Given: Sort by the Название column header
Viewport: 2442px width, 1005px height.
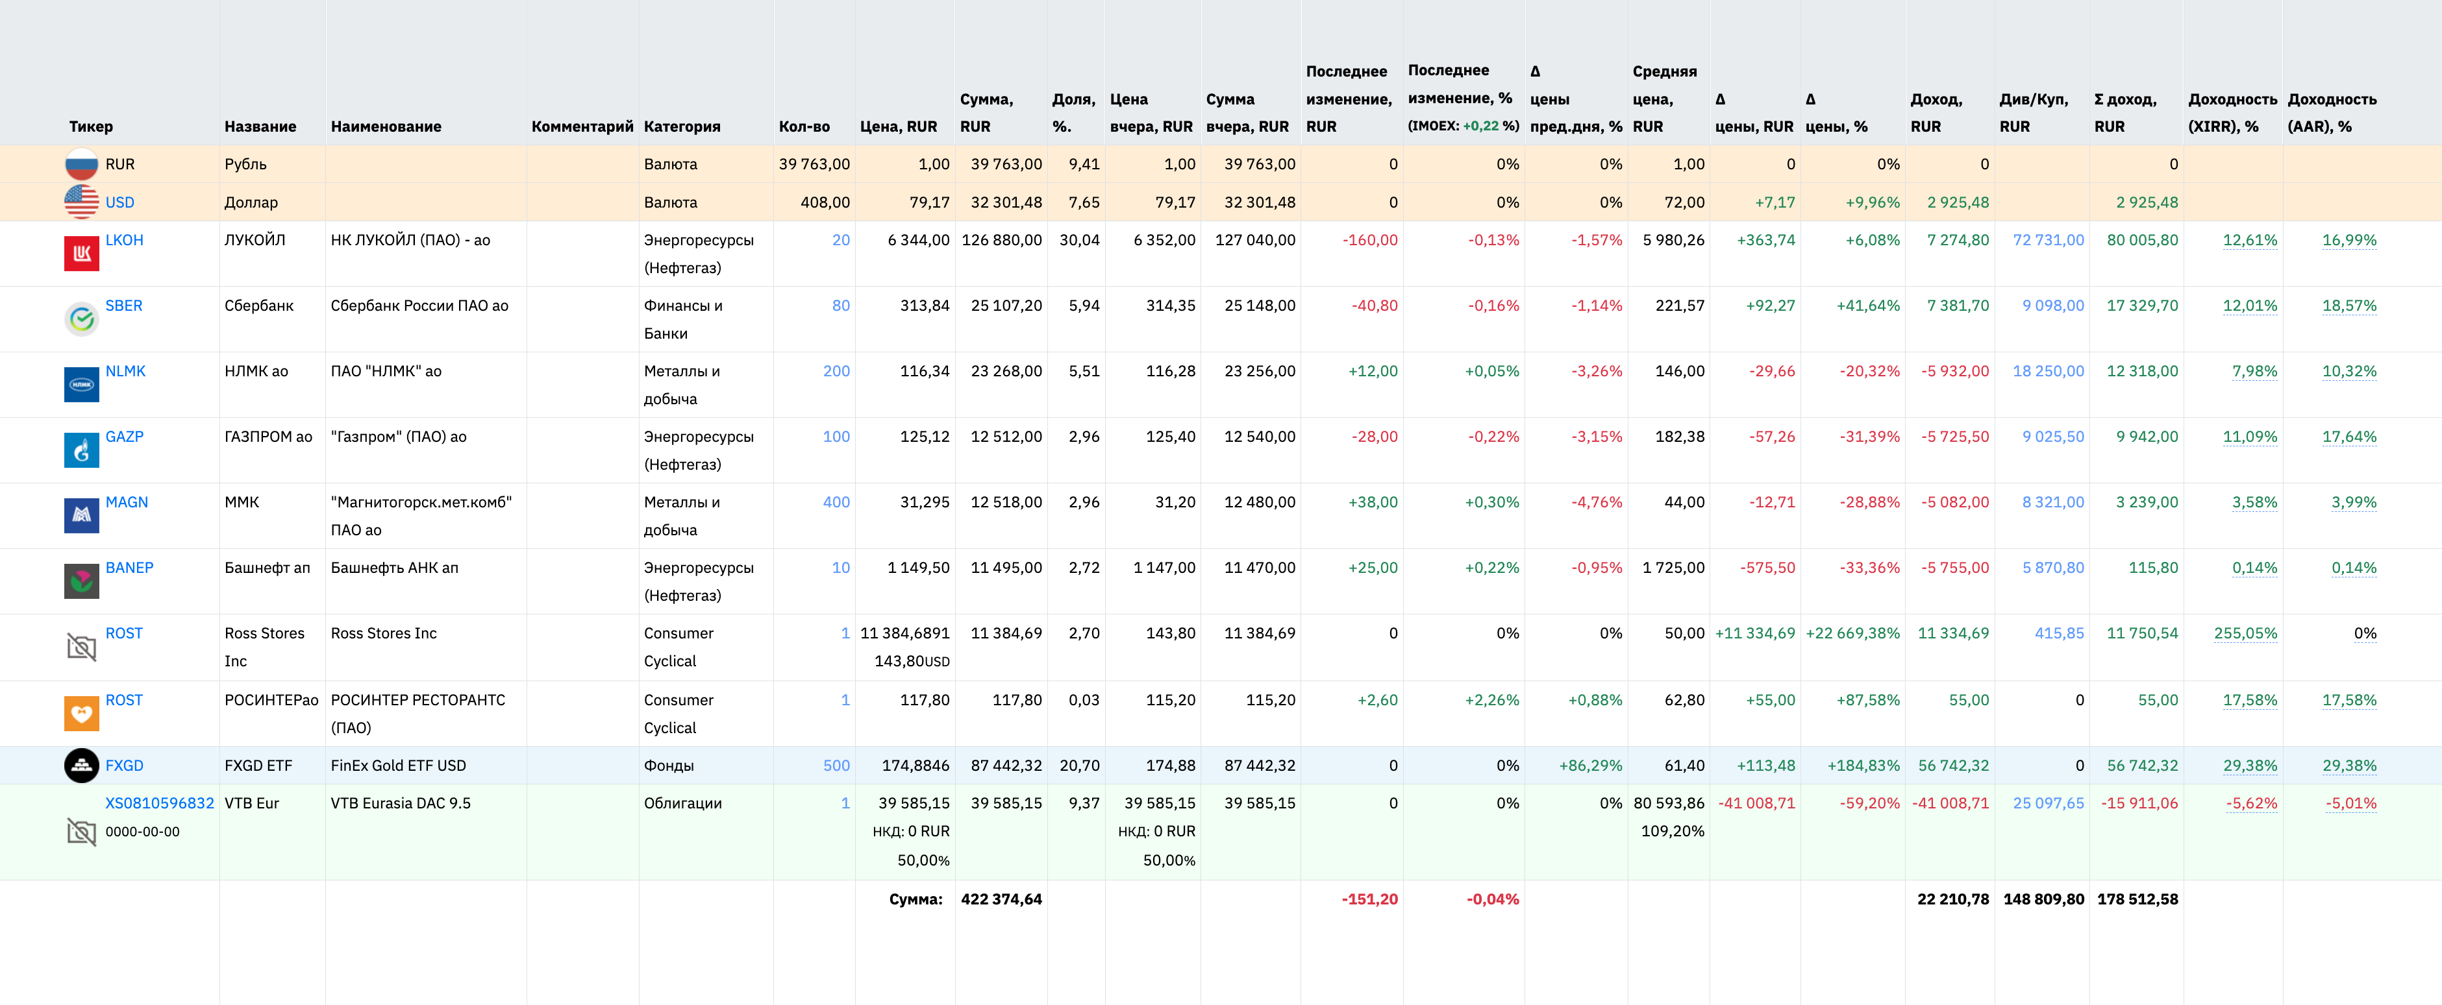Looking at the screenshot, I should 261,127.
